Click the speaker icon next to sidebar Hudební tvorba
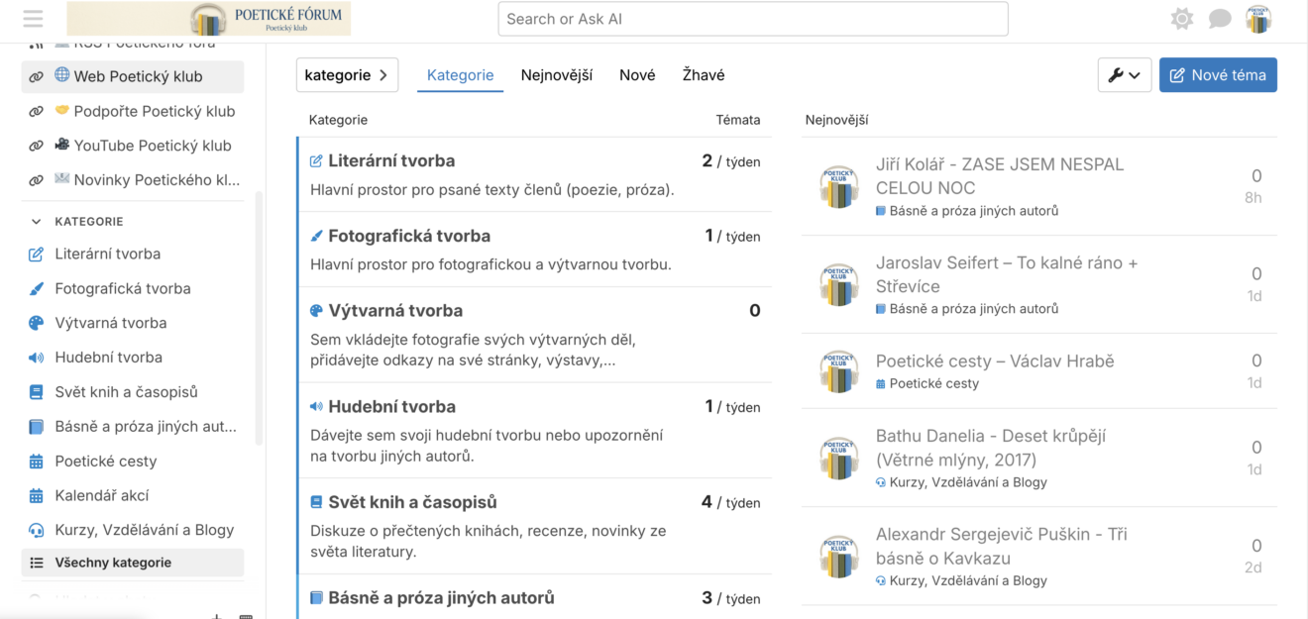1308x619 pixels. pos(36,358)
